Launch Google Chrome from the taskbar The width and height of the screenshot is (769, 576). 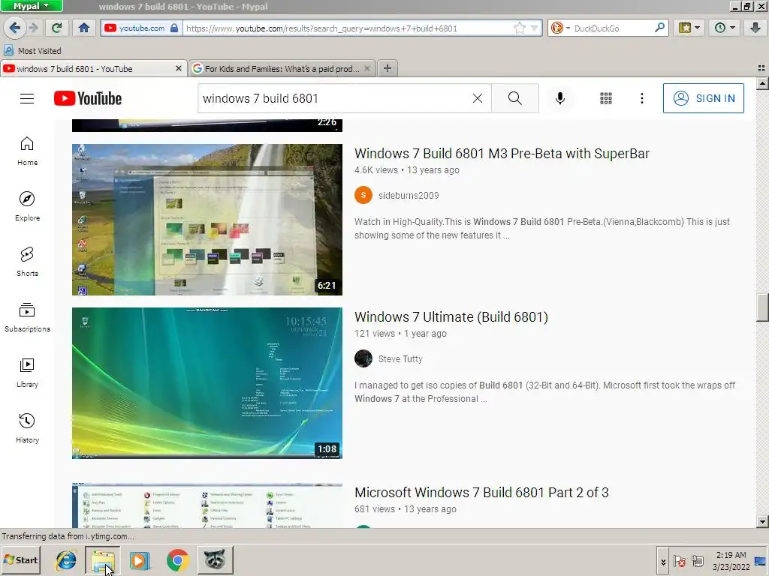[x=177, y=559]
